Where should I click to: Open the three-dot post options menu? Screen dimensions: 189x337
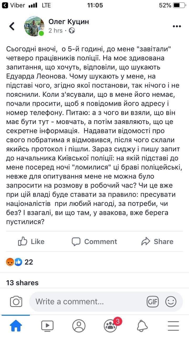coord(177,26)
